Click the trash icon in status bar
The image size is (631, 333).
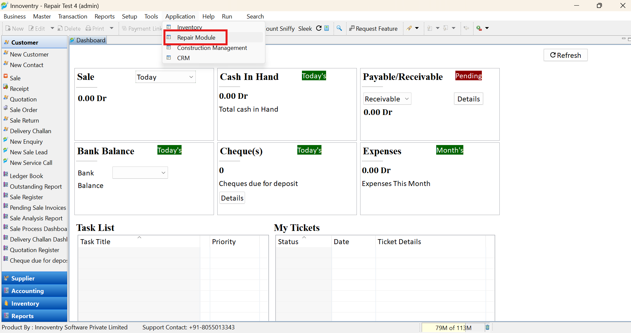(x=487, y=327)
